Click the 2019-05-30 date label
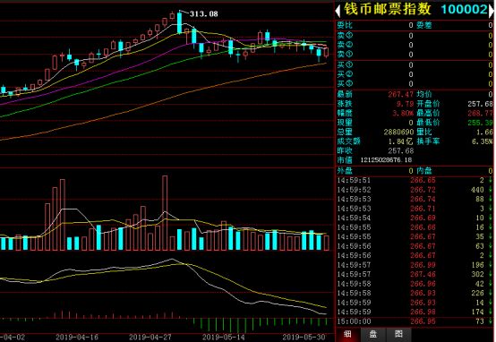 click(304, 338)
